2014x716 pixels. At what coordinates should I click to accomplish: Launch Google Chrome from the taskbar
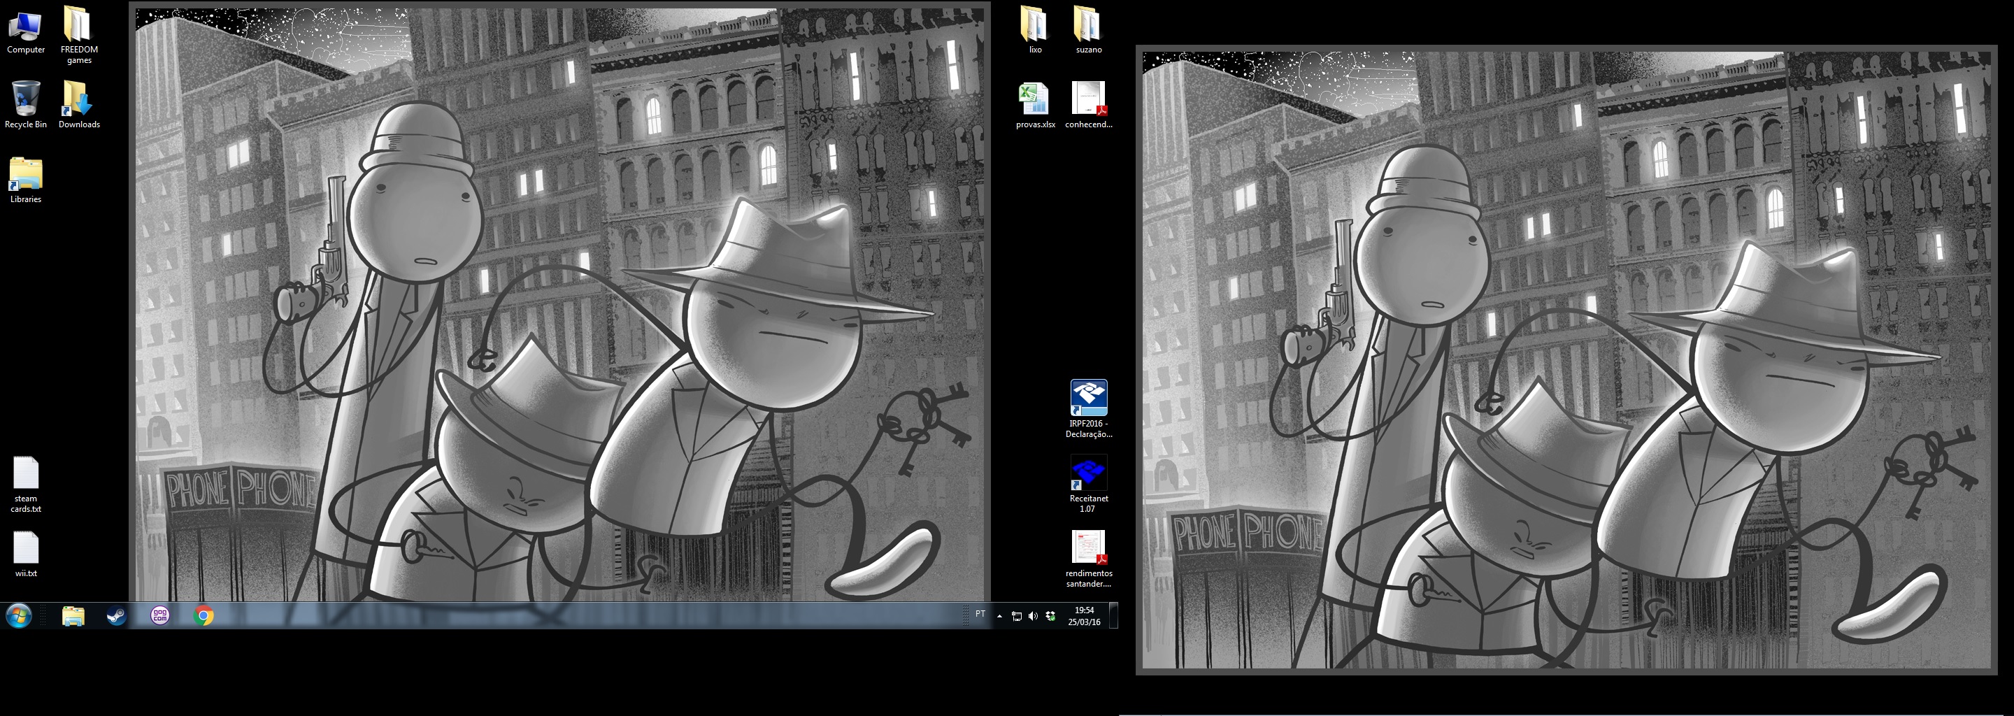203,616
